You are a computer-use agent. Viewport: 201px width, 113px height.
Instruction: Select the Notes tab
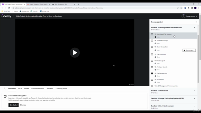(x=26, y=89)
